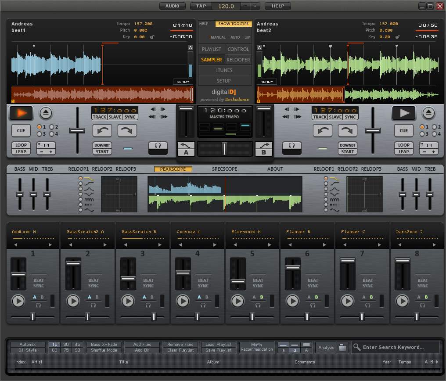
Task: Switch to the SPECSCOPE view
Action: click(224, 169)
